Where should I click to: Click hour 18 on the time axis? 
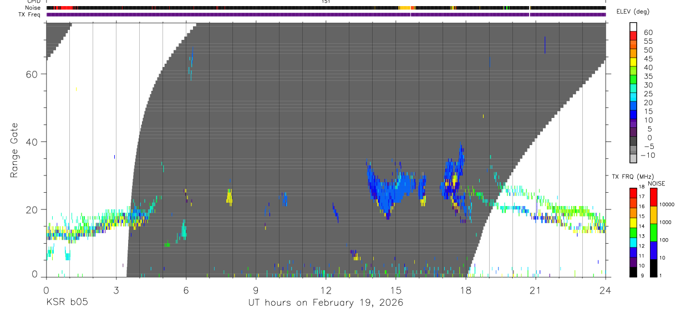click(466, 290)
